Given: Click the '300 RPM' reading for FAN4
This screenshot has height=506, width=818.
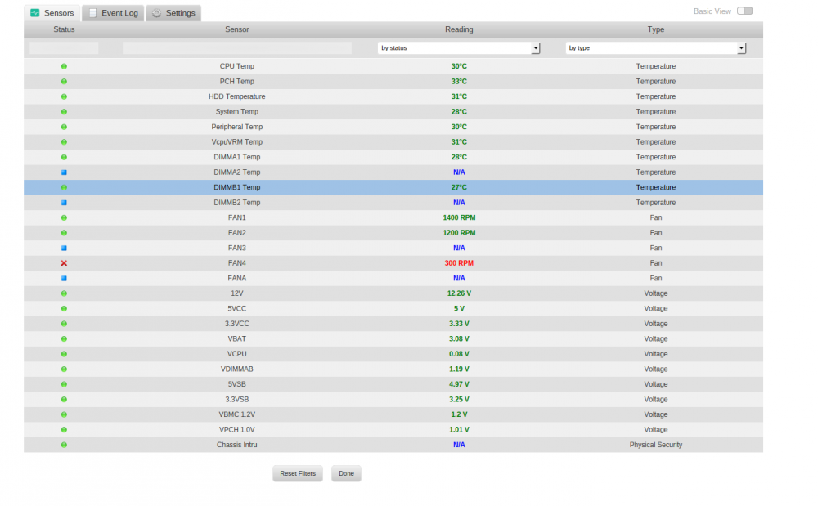Looking at the screenshot, I should click(x=459, y=263).
